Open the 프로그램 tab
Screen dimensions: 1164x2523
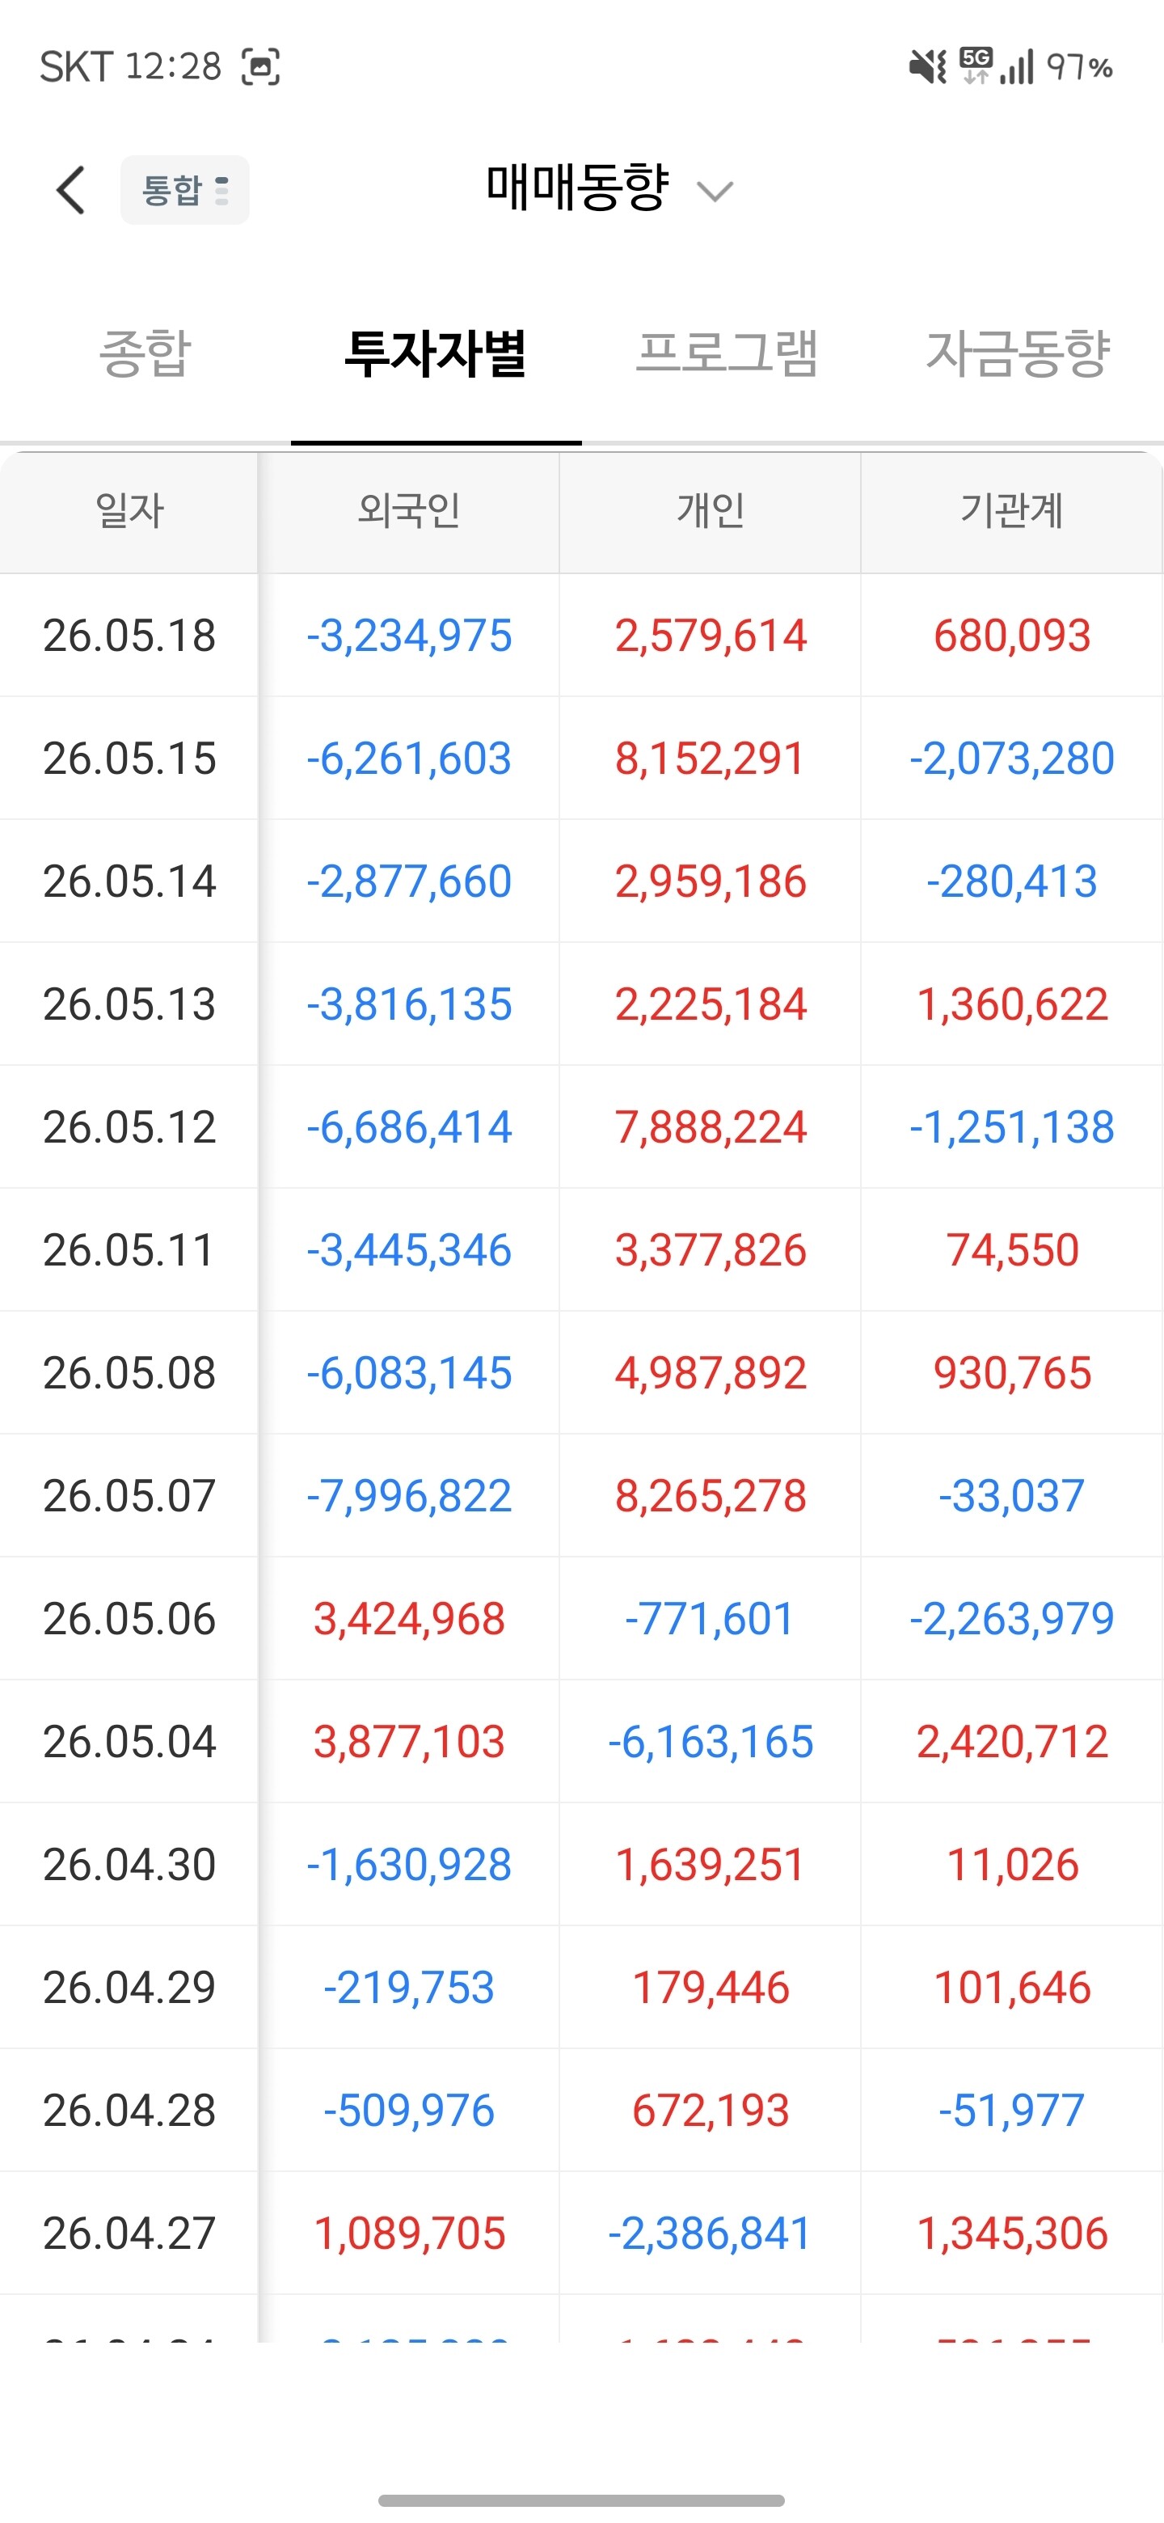pyautogui.click(x=727, y=353)
